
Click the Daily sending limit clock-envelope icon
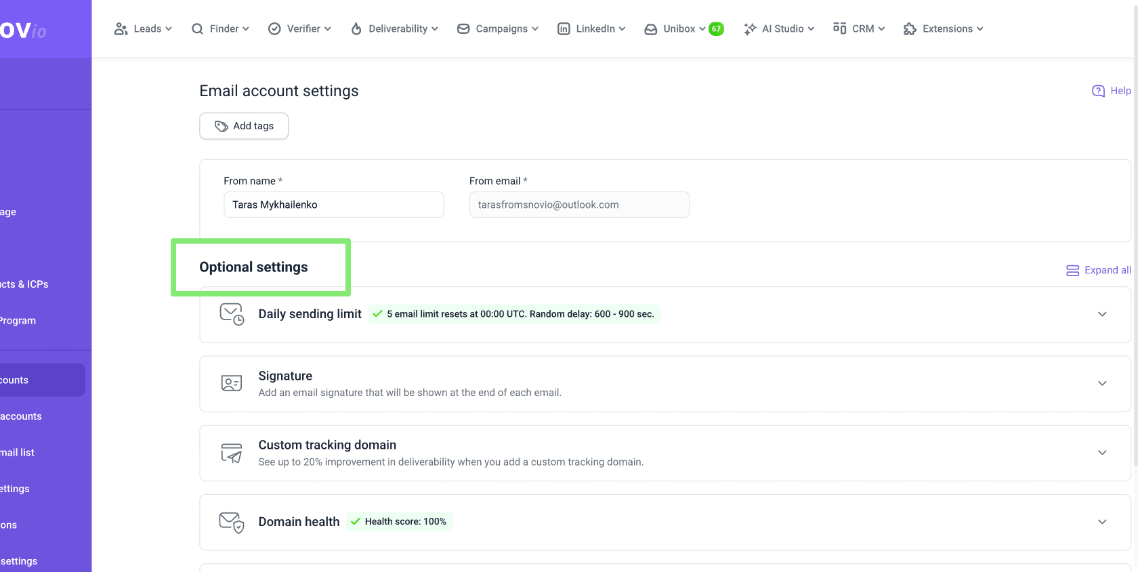point(232,314)
